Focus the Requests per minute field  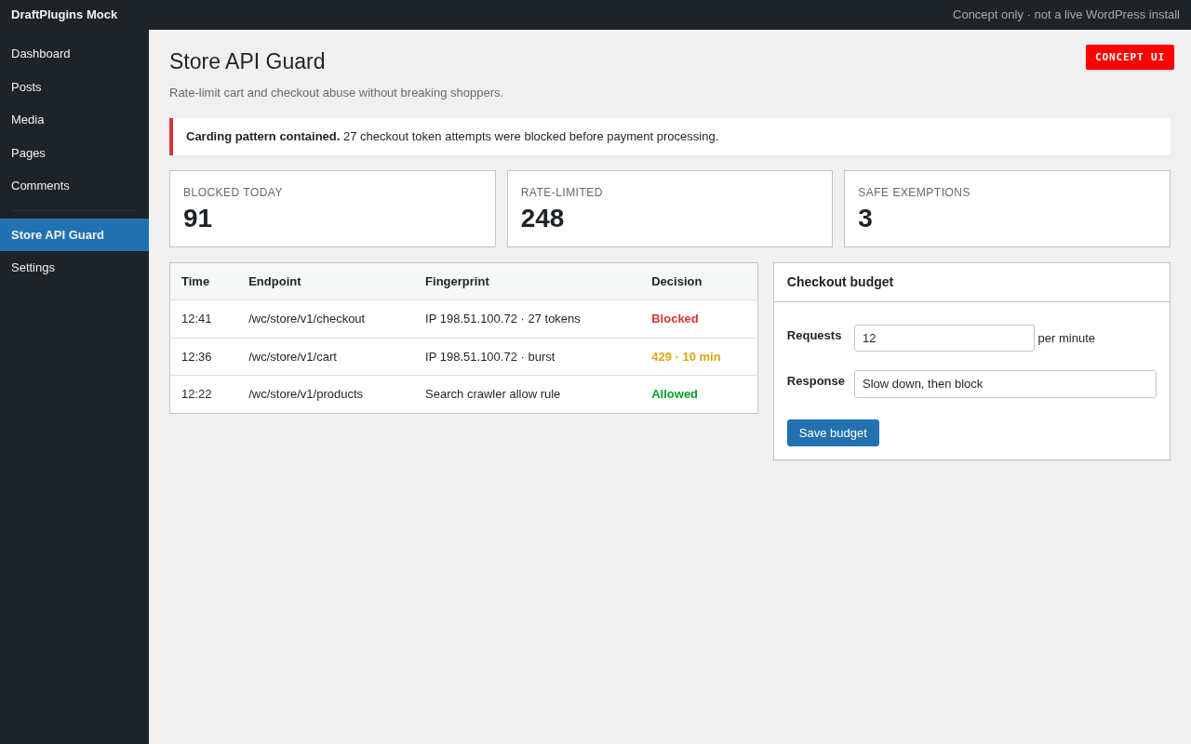point(944,338)
